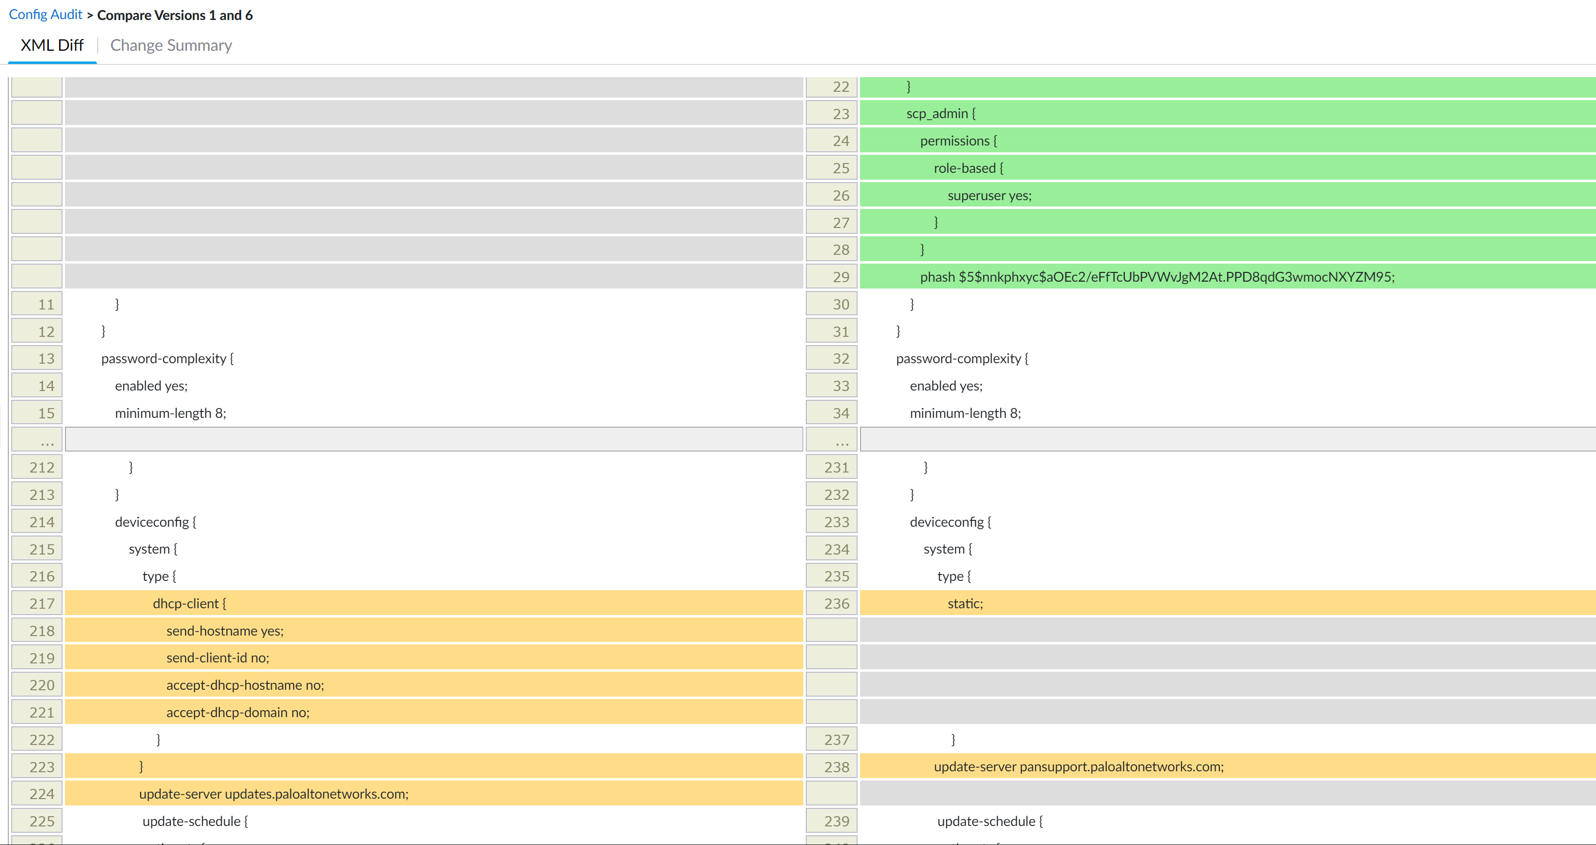
Task: Select the XML Diff tab
Action: point(52,45)
